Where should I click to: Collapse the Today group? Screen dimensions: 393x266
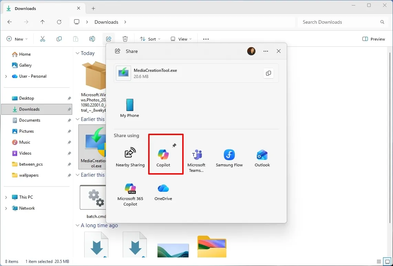[x=77, y=53]
